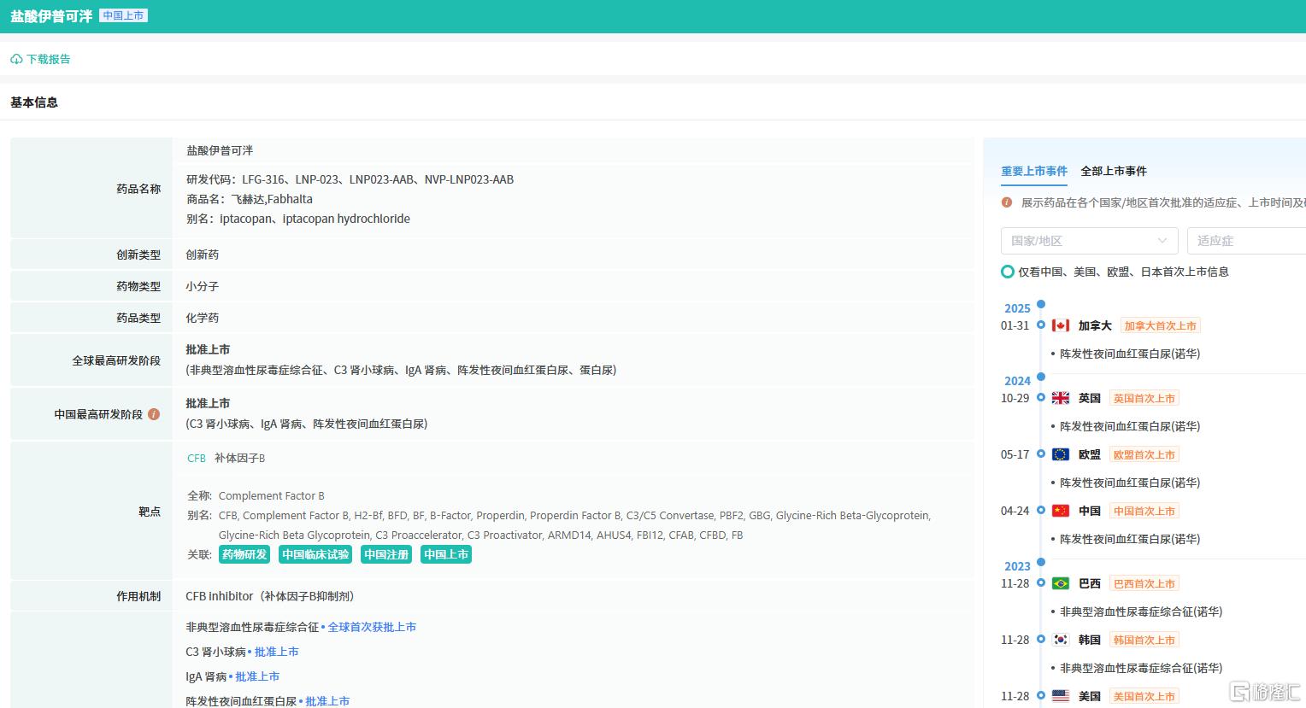Open the 适应症 filter dropdown
This screenshot has width=1306, height=708.
pos(1246,241)
